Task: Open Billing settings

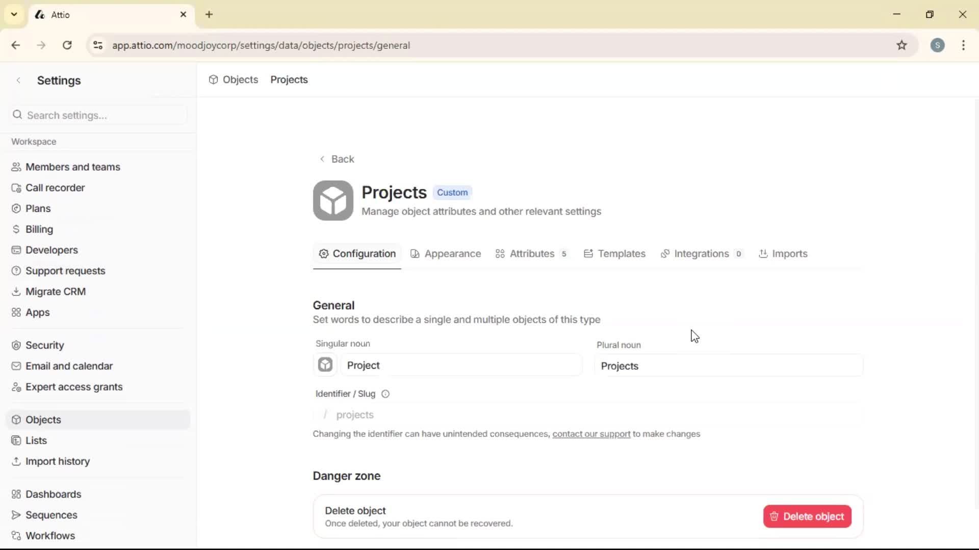Action: click(x=39, y=229)
